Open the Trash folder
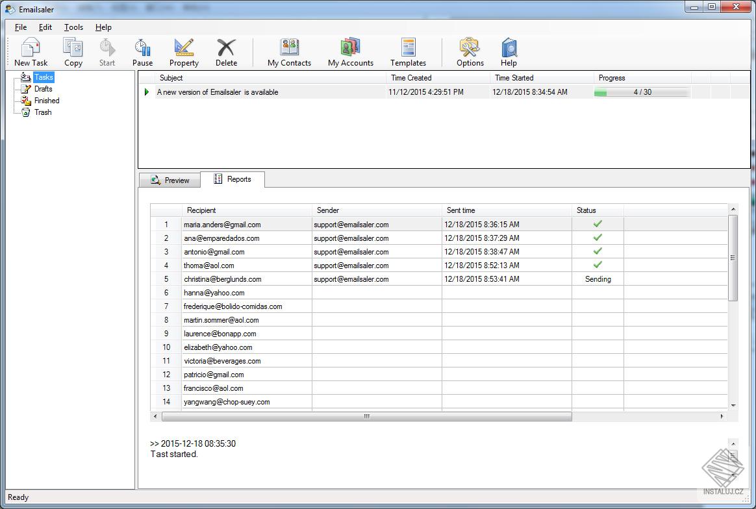Screen dimensions: 756x509 click(42, 112)
